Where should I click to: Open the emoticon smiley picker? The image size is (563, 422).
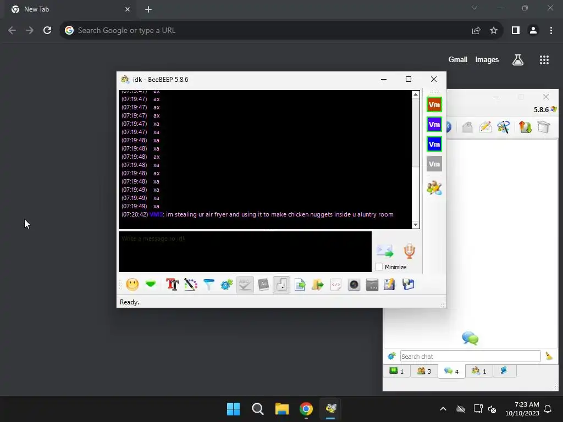tap(133, 285)
